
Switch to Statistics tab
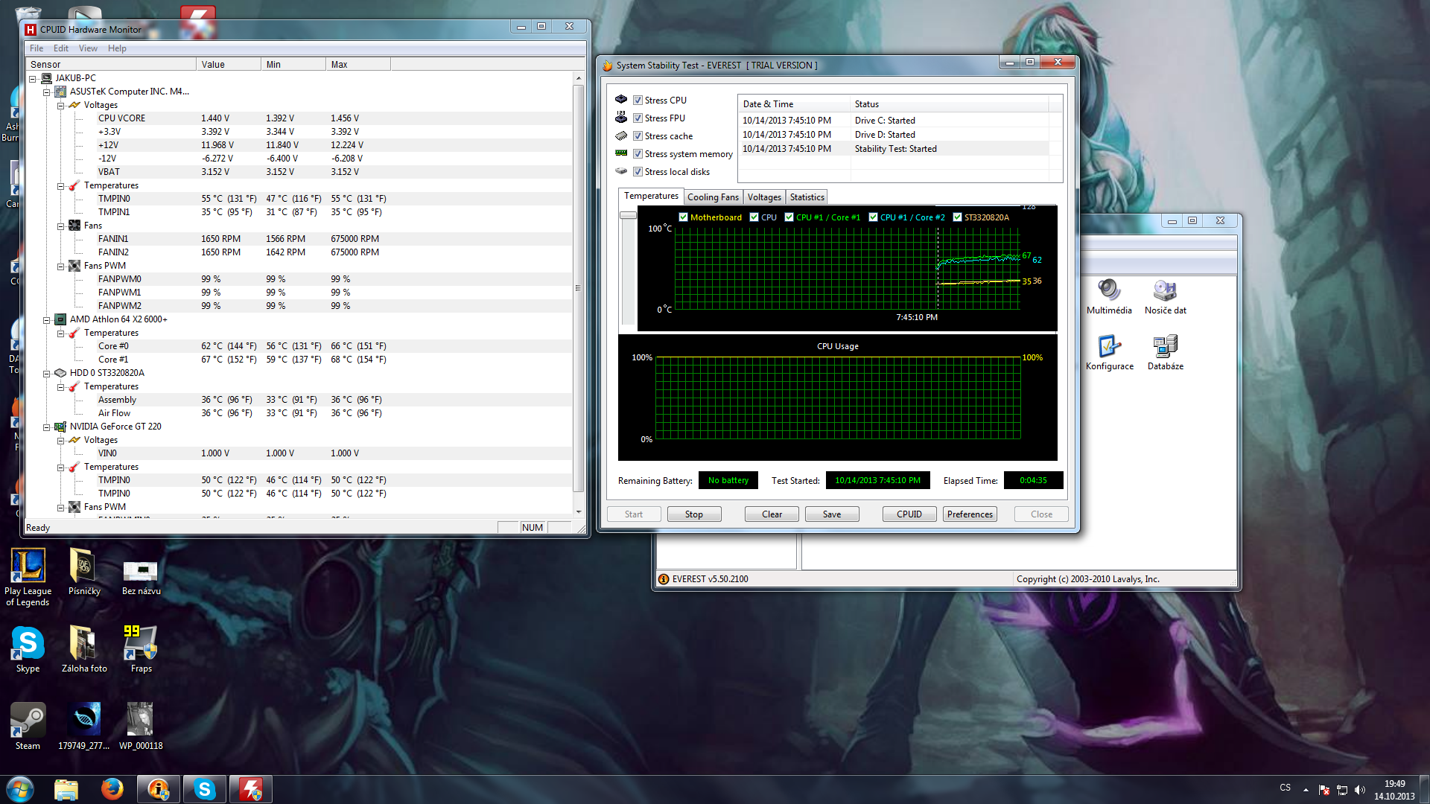807,197
